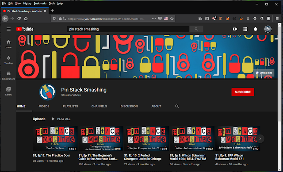Subscribe to Pin Stack Smashing
Image resolution: width=283 pixels, height=172 pixels.
[x=243, y=92]
